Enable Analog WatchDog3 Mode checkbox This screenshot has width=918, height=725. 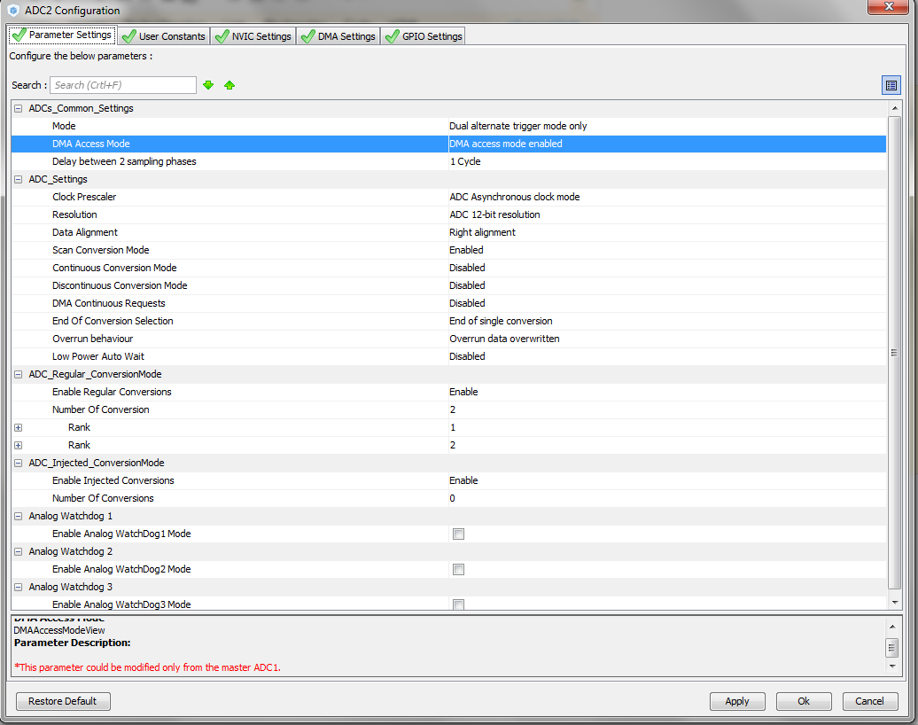458,604
